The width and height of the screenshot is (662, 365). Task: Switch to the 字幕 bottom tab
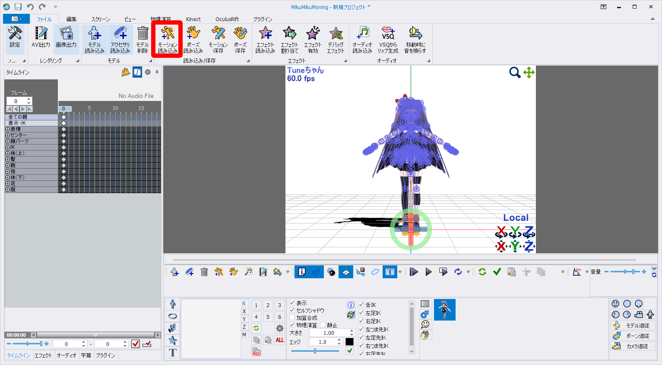click(x=86, y=356)
